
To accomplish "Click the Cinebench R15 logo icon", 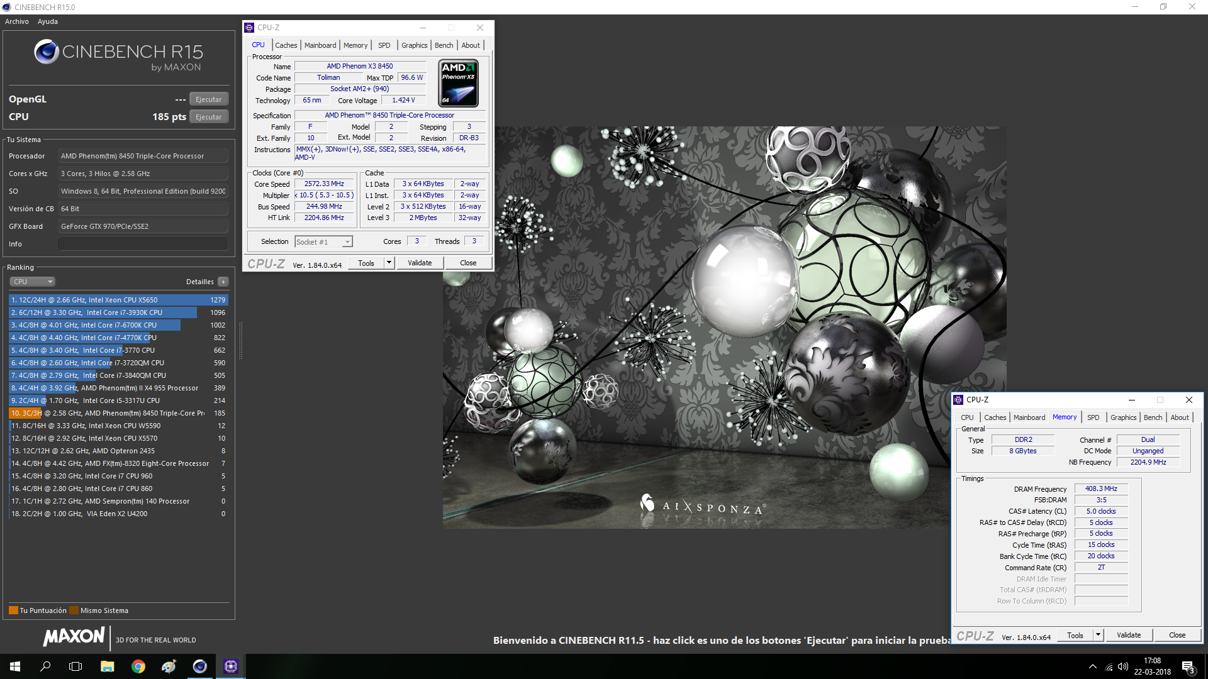I will point(47,52).
